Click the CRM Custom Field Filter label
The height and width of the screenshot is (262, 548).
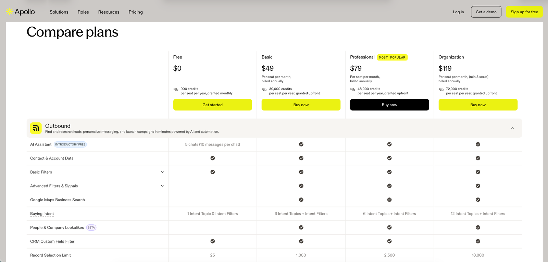(x=52, y=242)
